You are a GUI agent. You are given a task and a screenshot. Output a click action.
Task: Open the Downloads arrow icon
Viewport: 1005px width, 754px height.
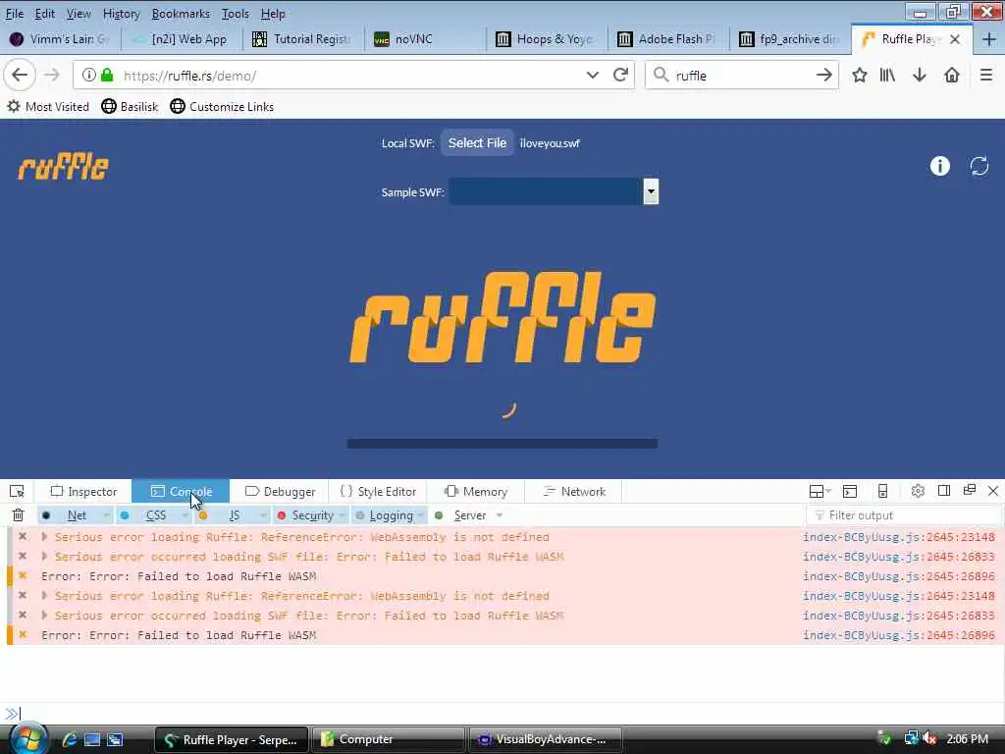tap(920, 75)
